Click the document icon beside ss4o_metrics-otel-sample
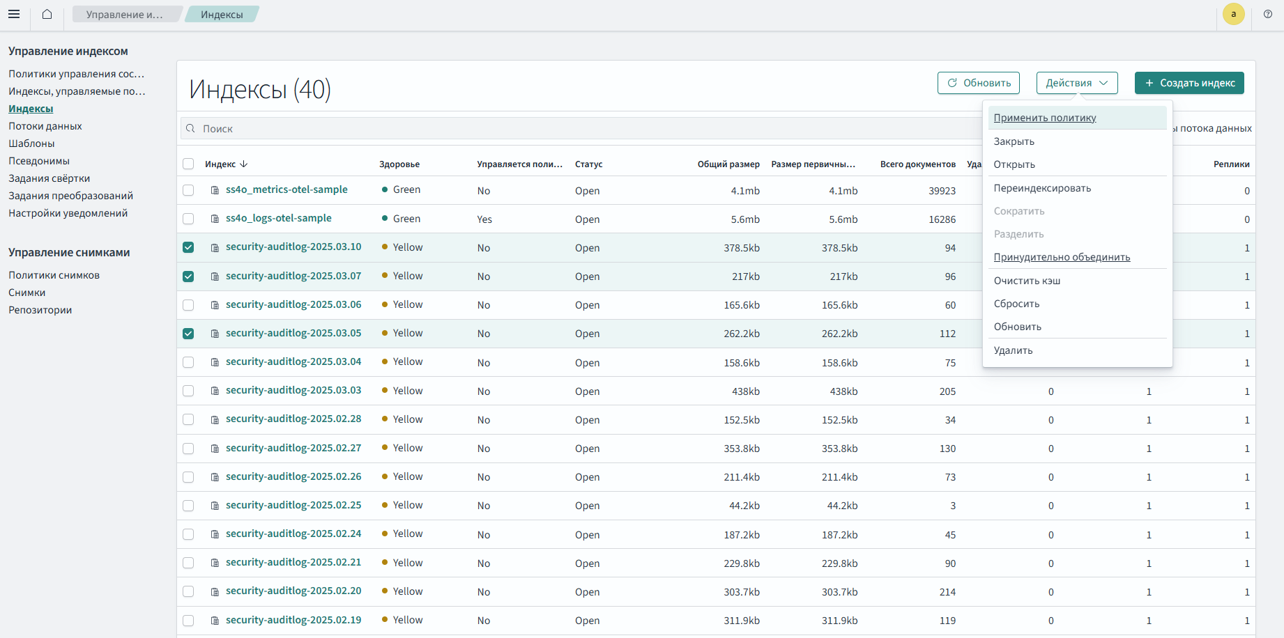 [215, 190]
